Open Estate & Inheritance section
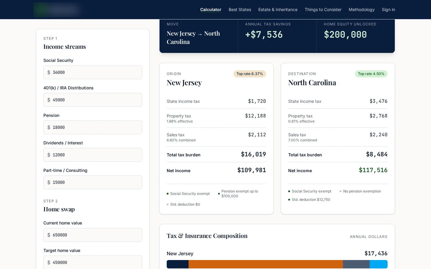This screenshot has height=269, width=431. click(278, 10)
